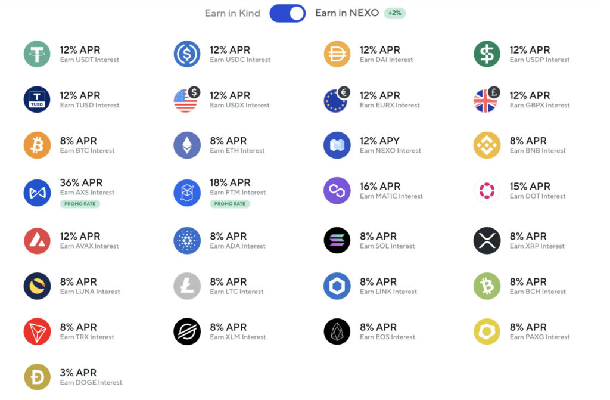Click the +2% bonus badge
This screenshot has height=400, width=610.
pyautogui.click(x=395, y=13)
